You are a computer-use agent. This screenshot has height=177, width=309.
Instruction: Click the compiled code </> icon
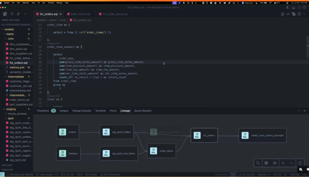tap(288, 14)
